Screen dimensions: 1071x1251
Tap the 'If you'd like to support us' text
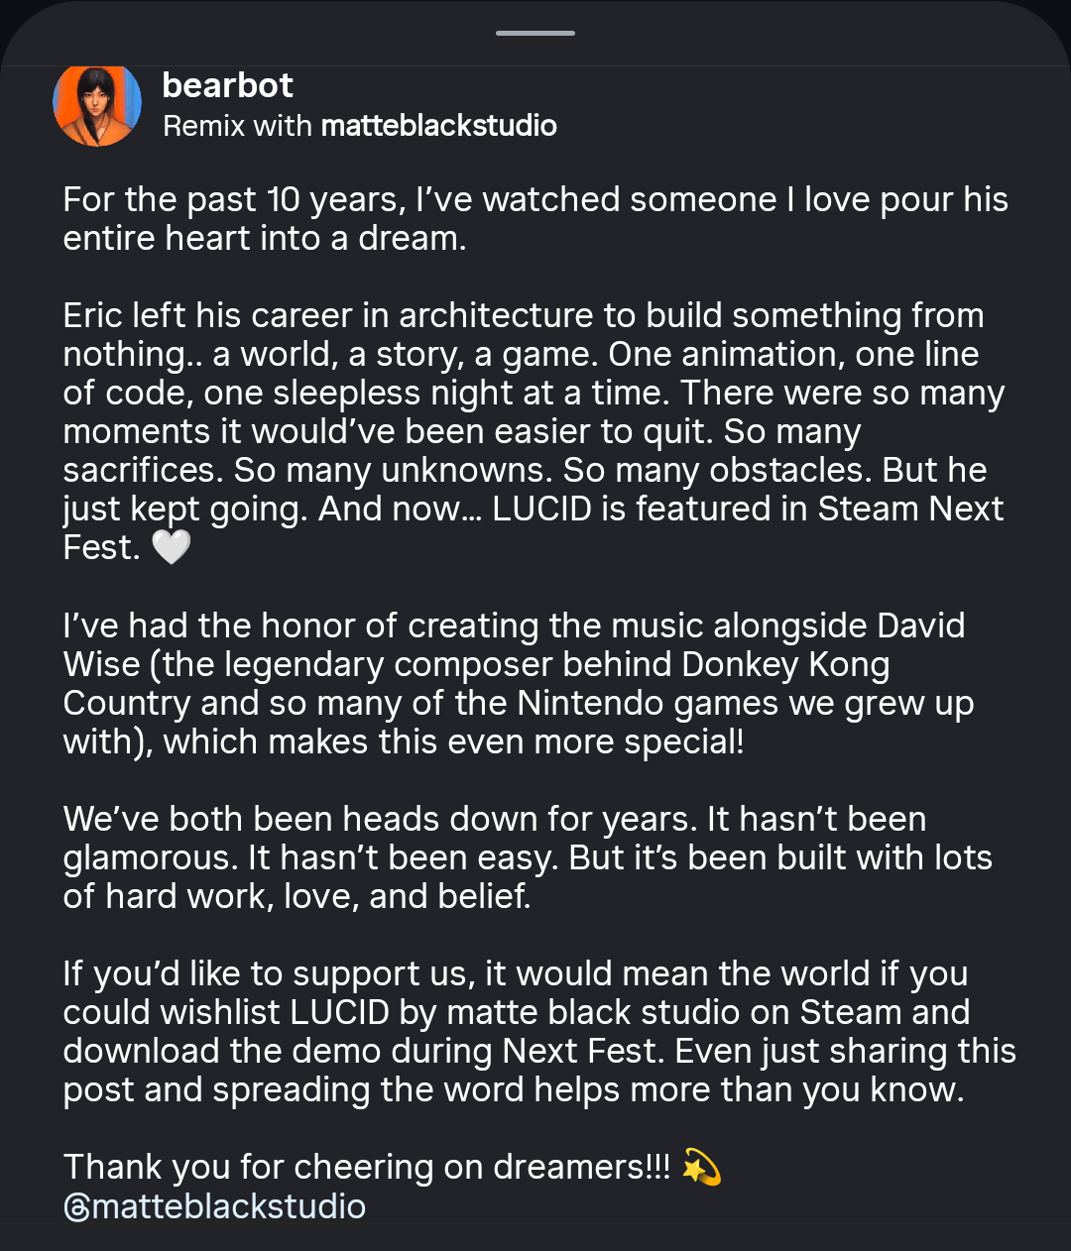coord(268,973)
